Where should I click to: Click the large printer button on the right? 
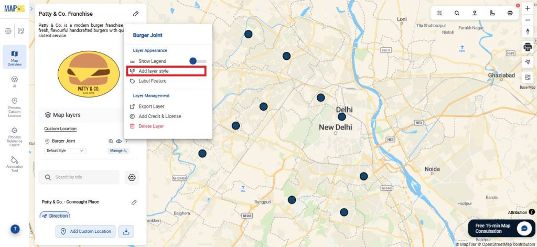[528, 47]
